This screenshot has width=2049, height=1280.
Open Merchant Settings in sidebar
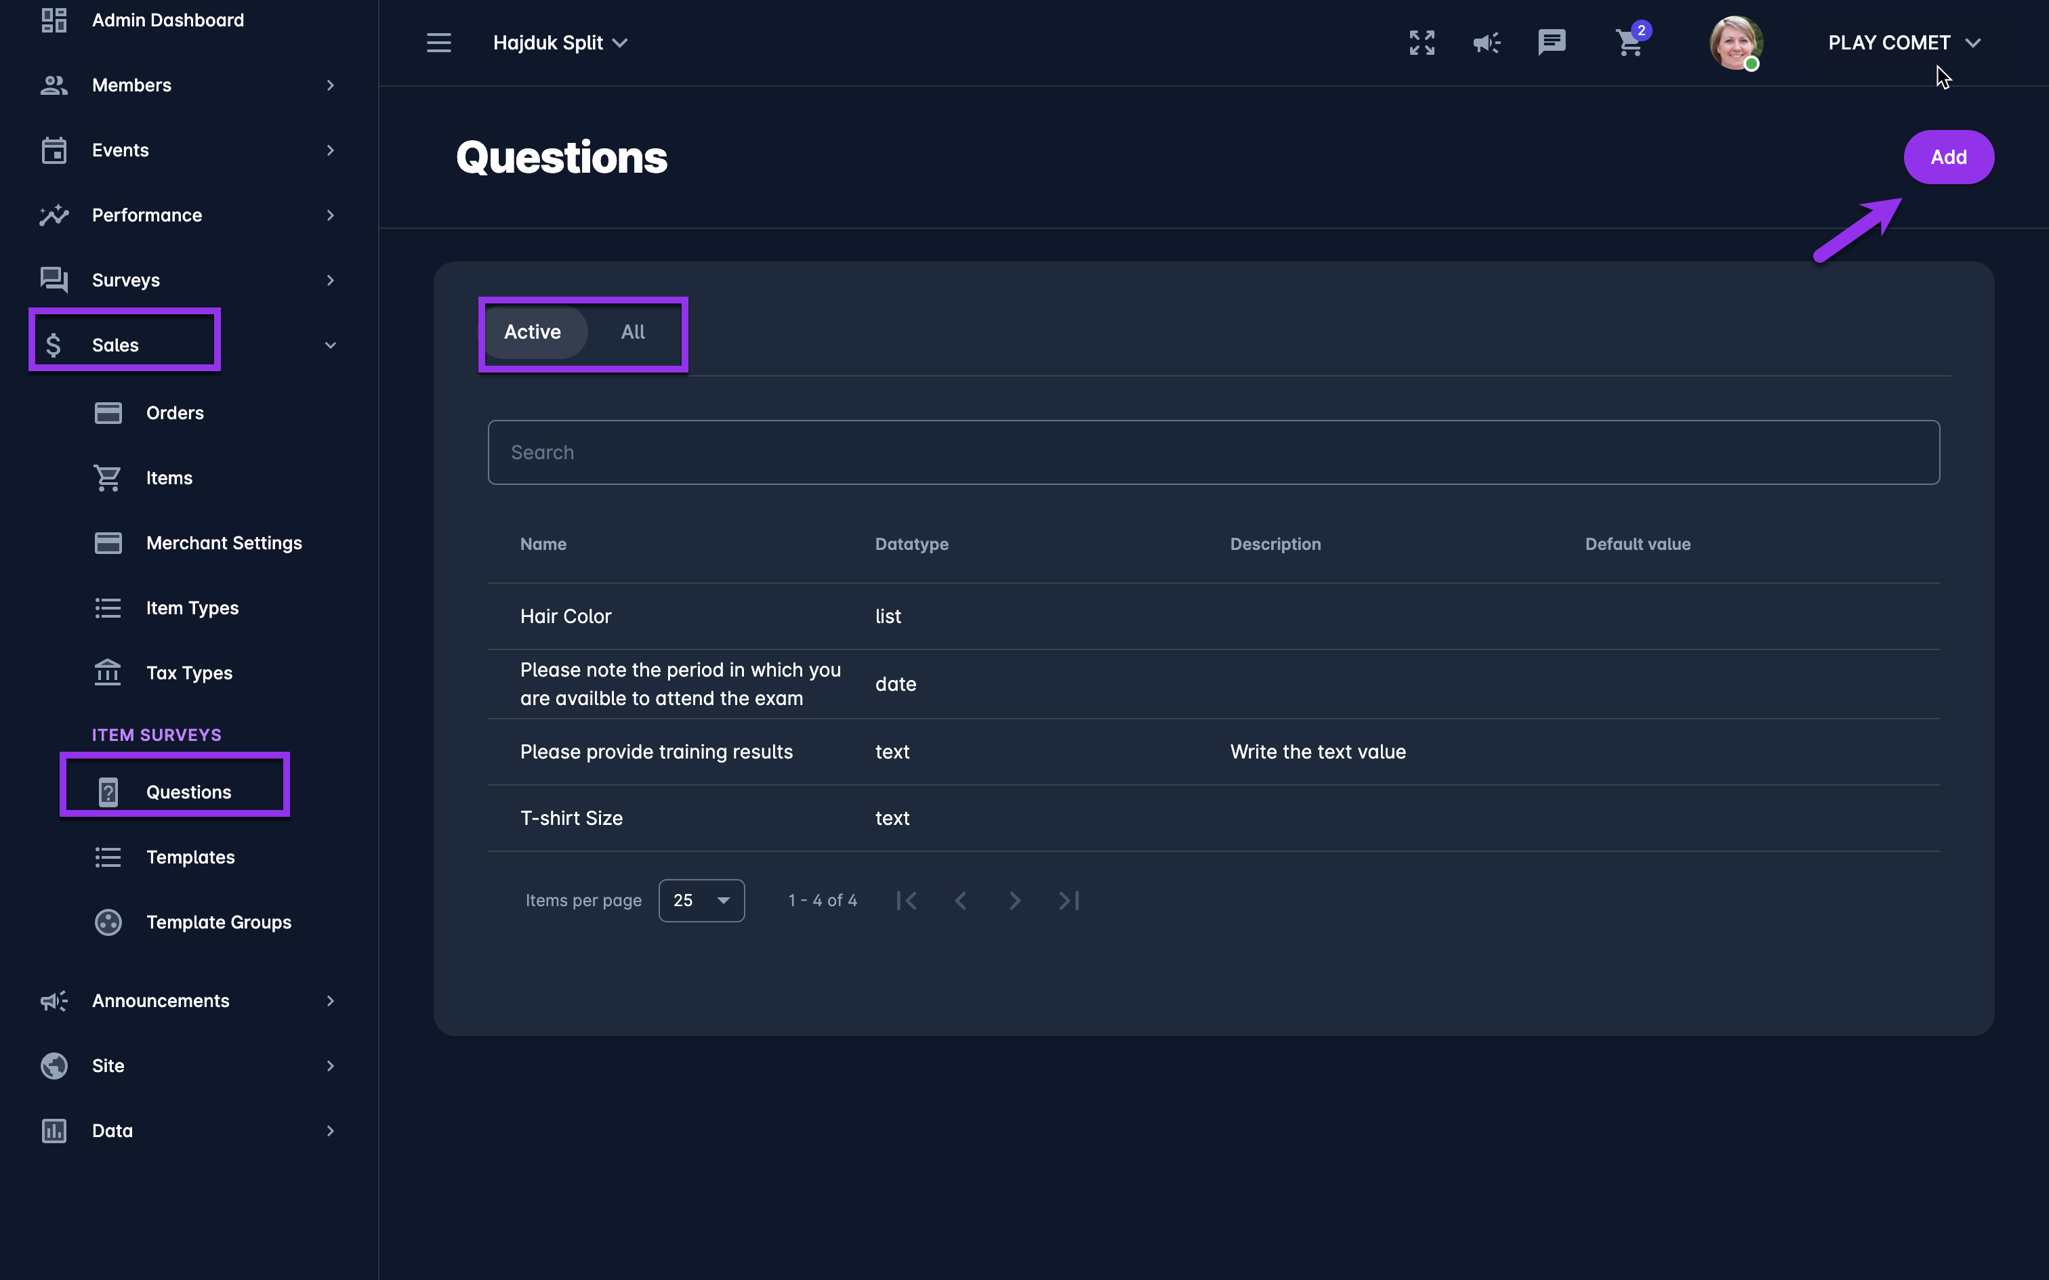(x=224, y=542)
